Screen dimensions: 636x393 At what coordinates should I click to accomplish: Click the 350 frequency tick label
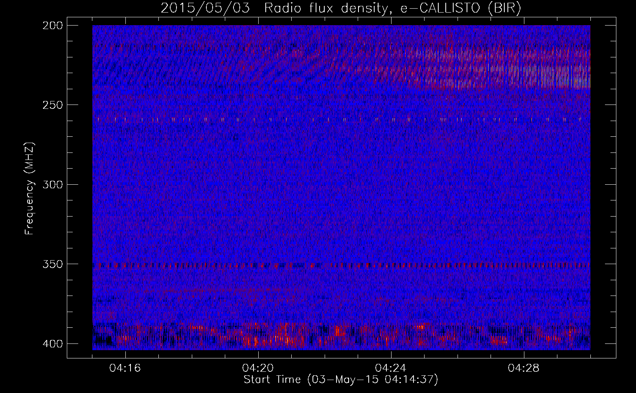coord(52,264)
